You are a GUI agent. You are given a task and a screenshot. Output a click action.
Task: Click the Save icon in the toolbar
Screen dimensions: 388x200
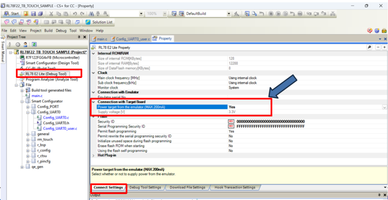[x=33, y=14]
